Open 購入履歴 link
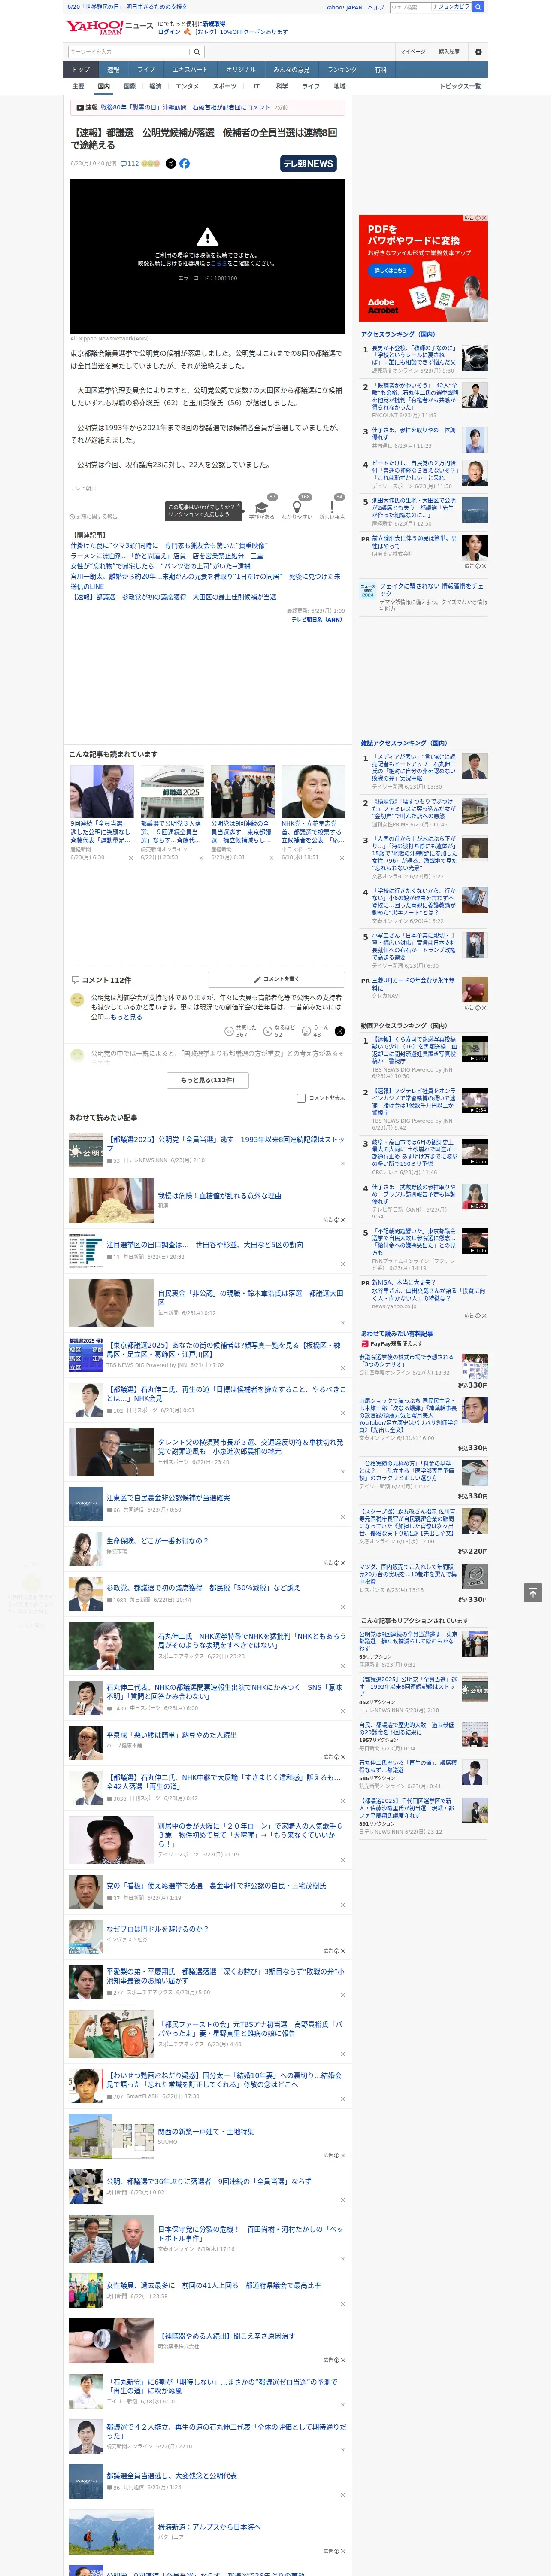Screen dimensions: 551x2576 (449, 52)
